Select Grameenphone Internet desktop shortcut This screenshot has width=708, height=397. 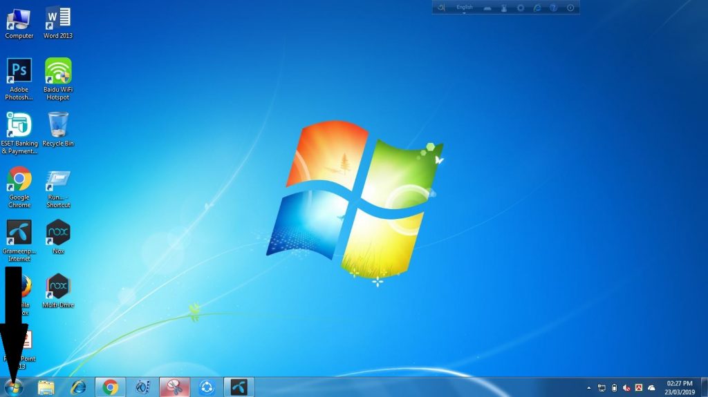pos(19,241)
